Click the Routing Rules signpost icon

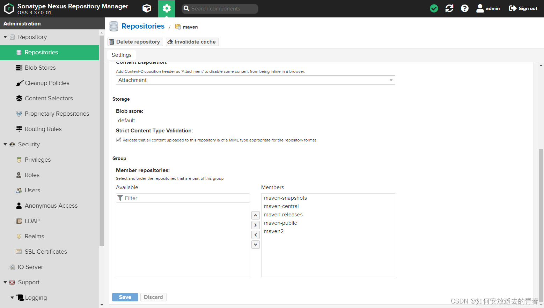[19, 129]
